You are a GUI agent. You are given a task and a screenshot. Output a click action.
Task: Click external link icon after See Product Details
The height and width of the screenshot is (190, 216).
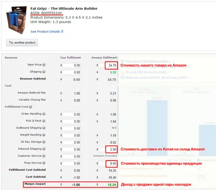point(62,31)
